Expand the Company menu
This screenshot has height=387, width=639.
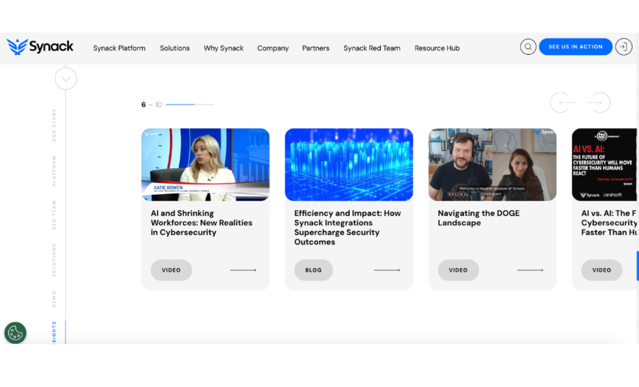273,48
